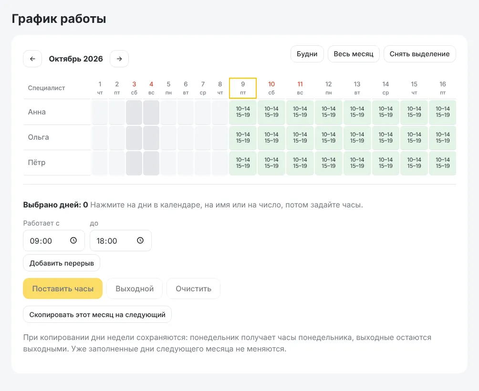The width and height of the screenshot is (479, 391).
Task: Open clock picker in 'Работает с' field
Action: click(73, 240)
